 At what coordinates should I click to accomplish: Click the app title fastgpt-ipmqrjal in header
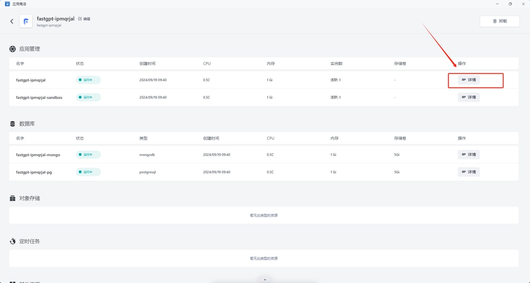pos(55,19)
